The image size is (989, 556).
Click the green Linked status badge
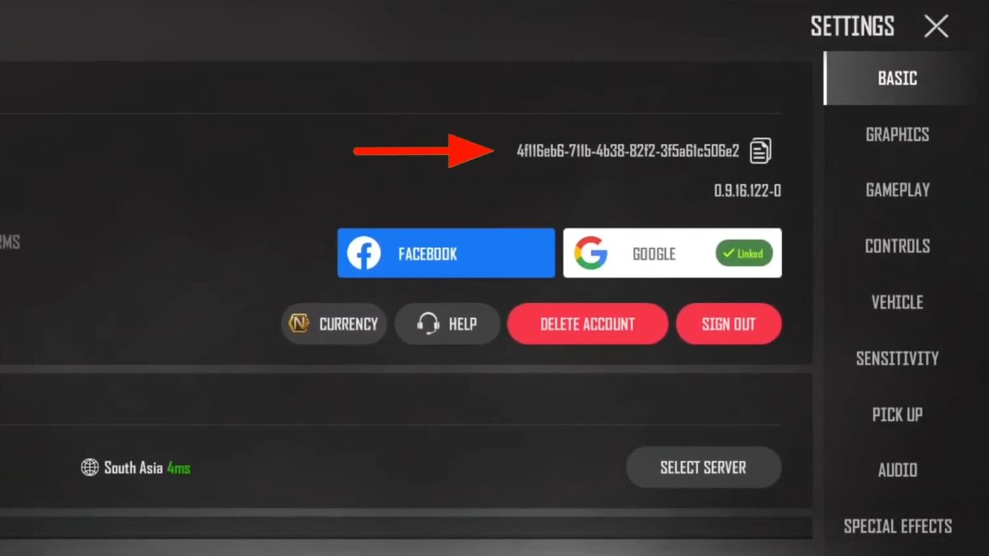744,253
